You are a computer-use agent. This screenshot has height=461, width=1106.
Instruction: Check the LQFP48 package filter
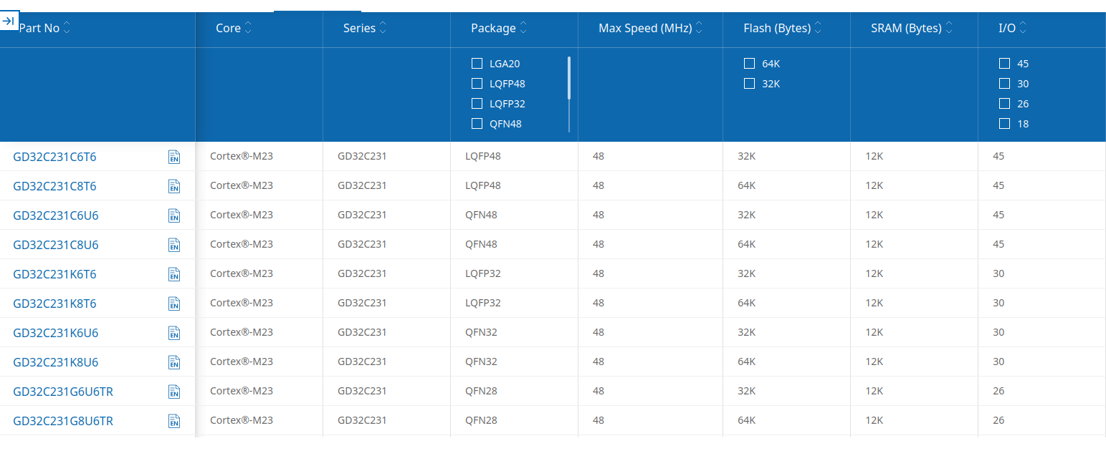pyautogui.click(x=477, y=83)
